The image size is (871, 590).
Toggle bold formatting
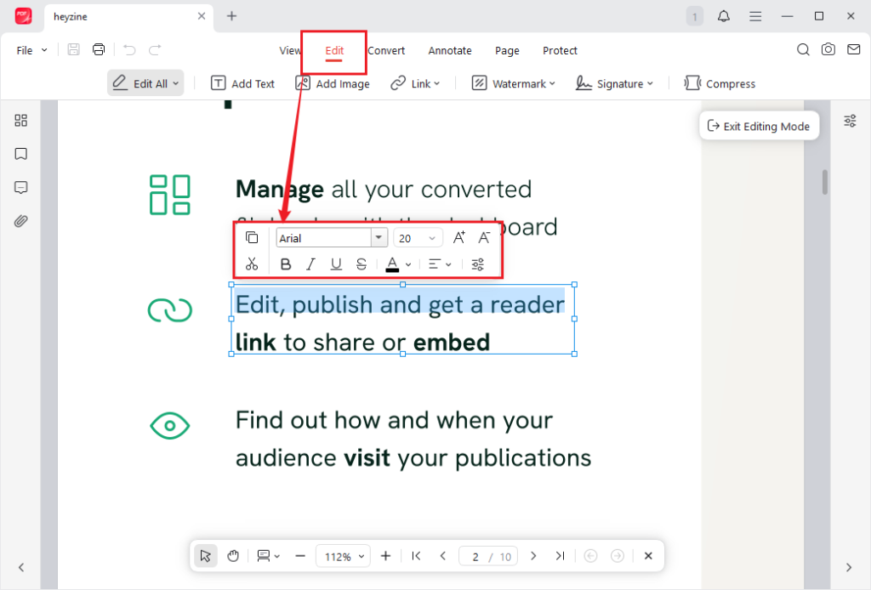(x=286, y=264)
